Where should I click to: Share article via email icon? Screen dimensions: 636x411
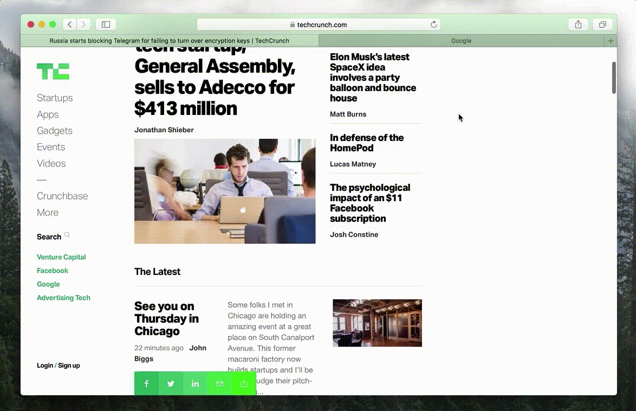[x=219, y=383]
